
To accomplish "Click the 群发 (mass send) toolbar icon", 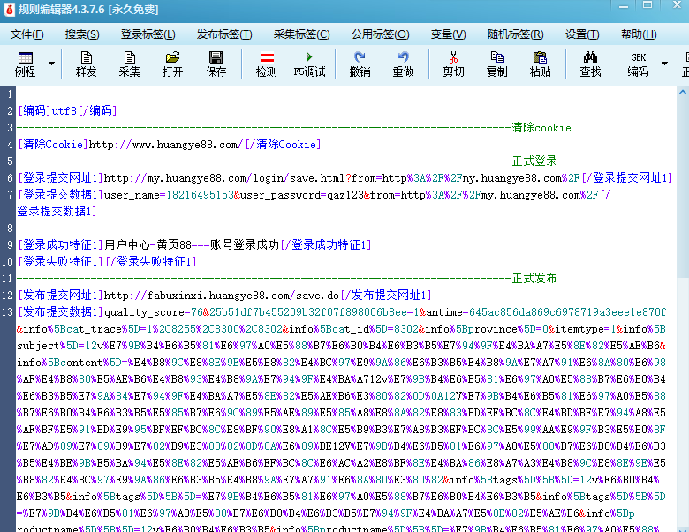I will tap(86, 64).
